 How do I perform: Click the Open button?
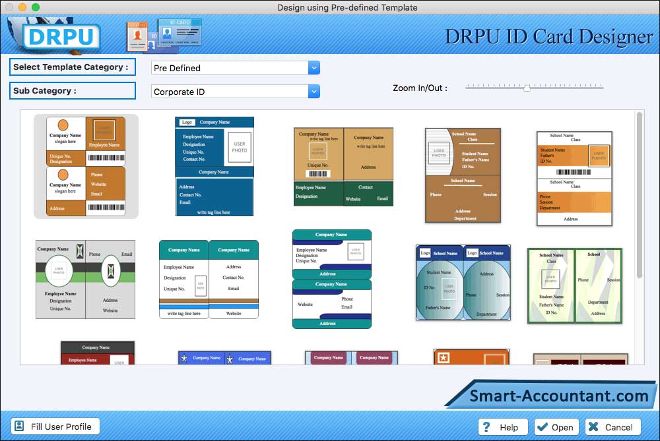coord(556,427)
